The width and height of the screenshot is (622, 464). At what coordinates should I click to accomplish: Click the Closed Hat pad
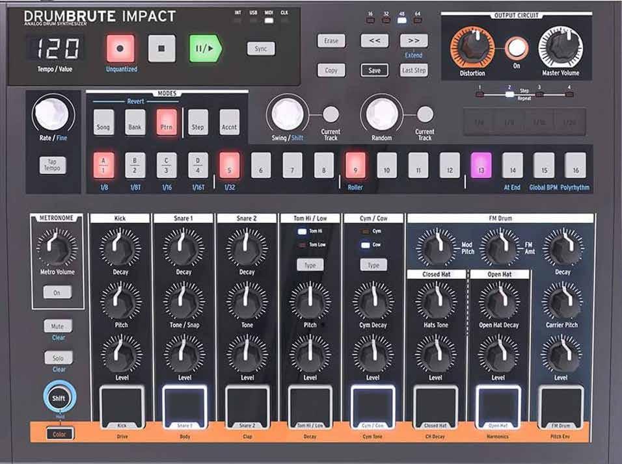click(x=435, y=407)
